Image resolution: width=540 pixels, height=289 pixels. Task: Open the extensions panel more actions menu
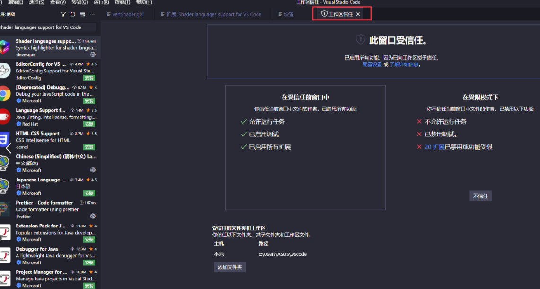pos(92,14)
